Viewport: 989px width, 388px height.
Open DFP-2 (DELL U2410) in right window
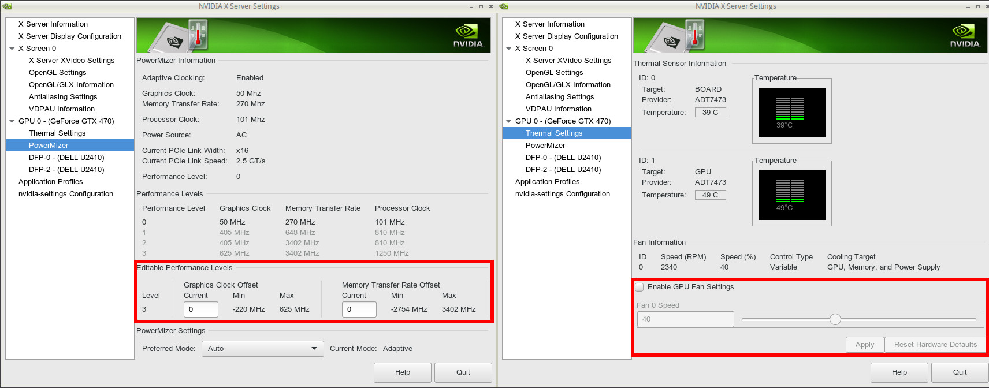pos(563,170)
